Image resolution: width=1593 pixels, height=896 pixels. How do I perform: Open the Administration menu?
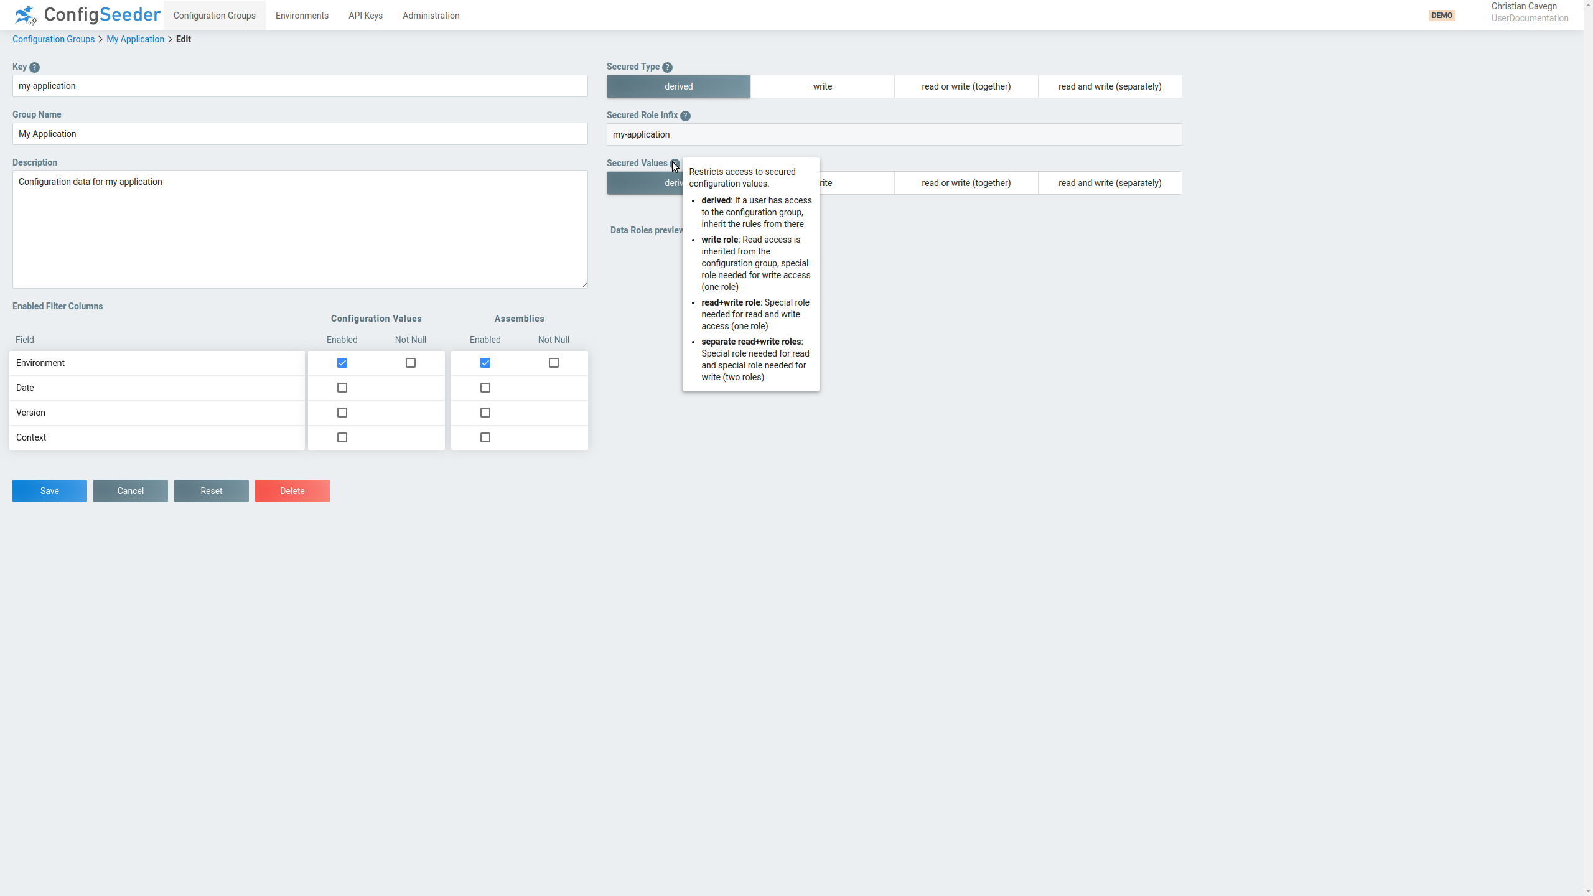431,15
